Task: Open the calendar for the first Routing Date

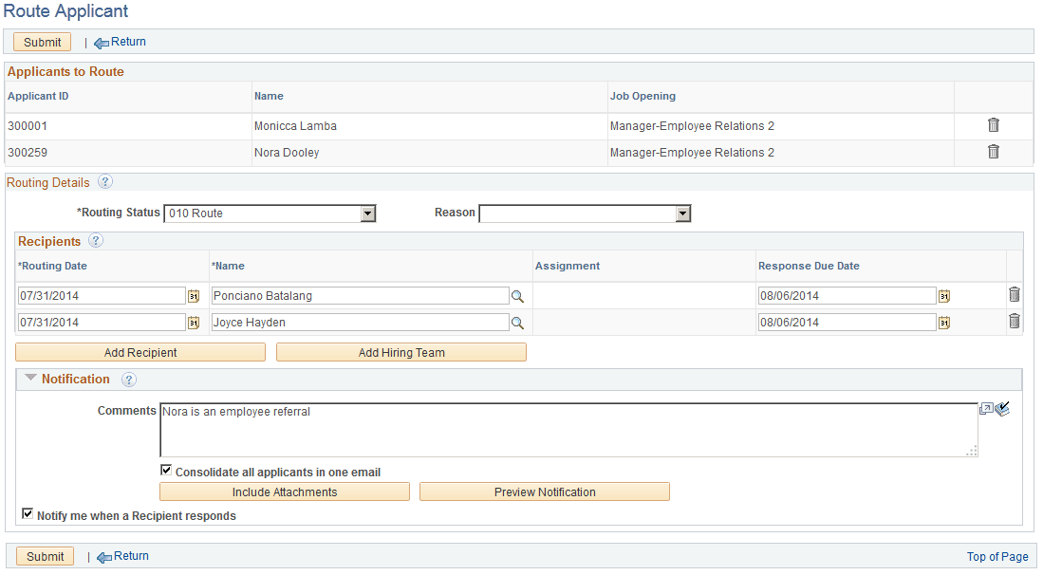Action: (193, 296)
